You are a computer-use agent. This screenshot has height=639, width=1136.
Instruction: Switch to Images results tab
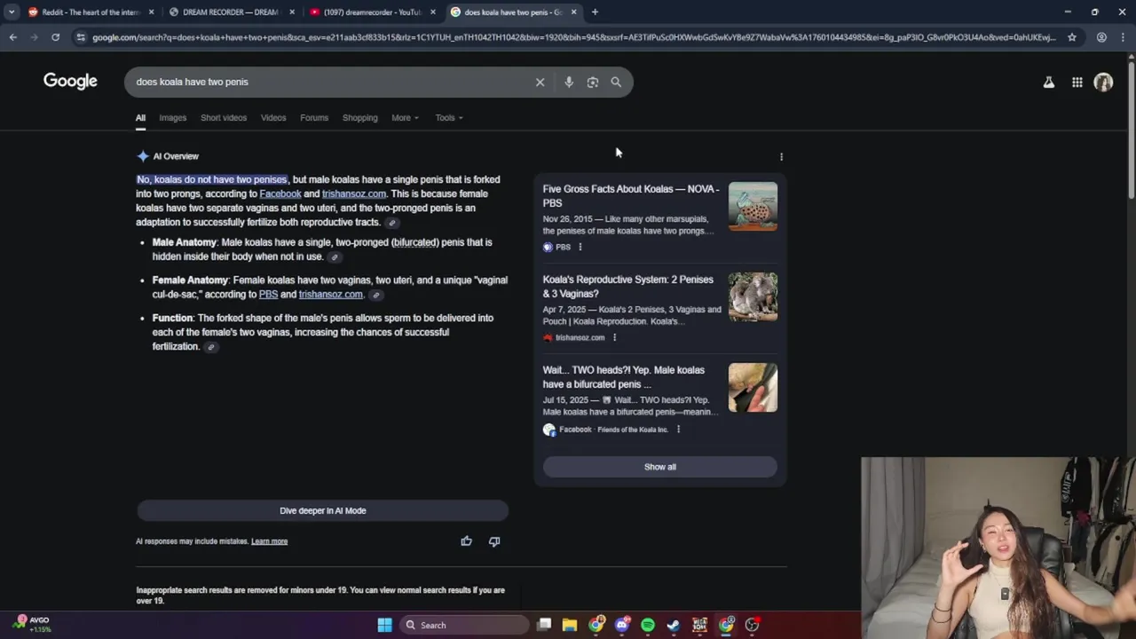(x=172, y=118)
